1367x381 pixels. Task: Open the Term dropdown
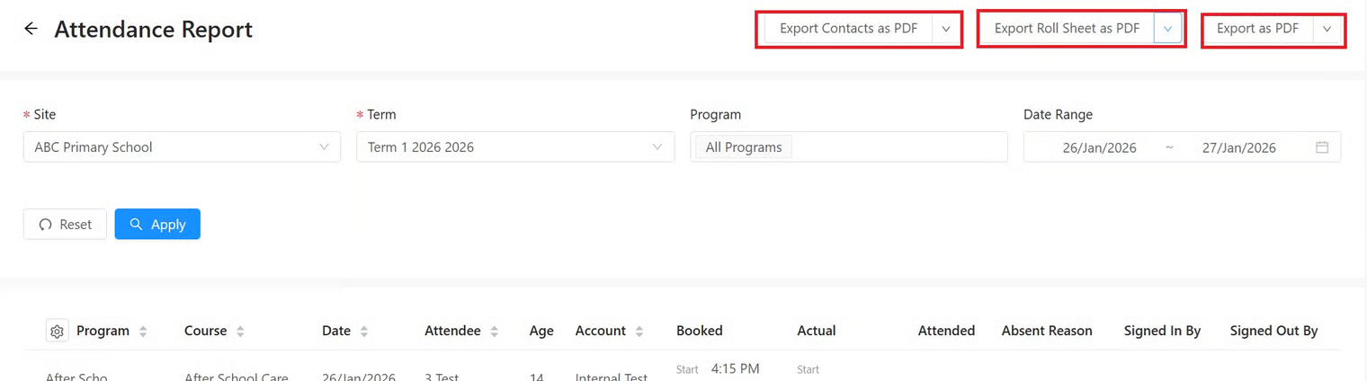pyautogui.click(x=515, y=147)
